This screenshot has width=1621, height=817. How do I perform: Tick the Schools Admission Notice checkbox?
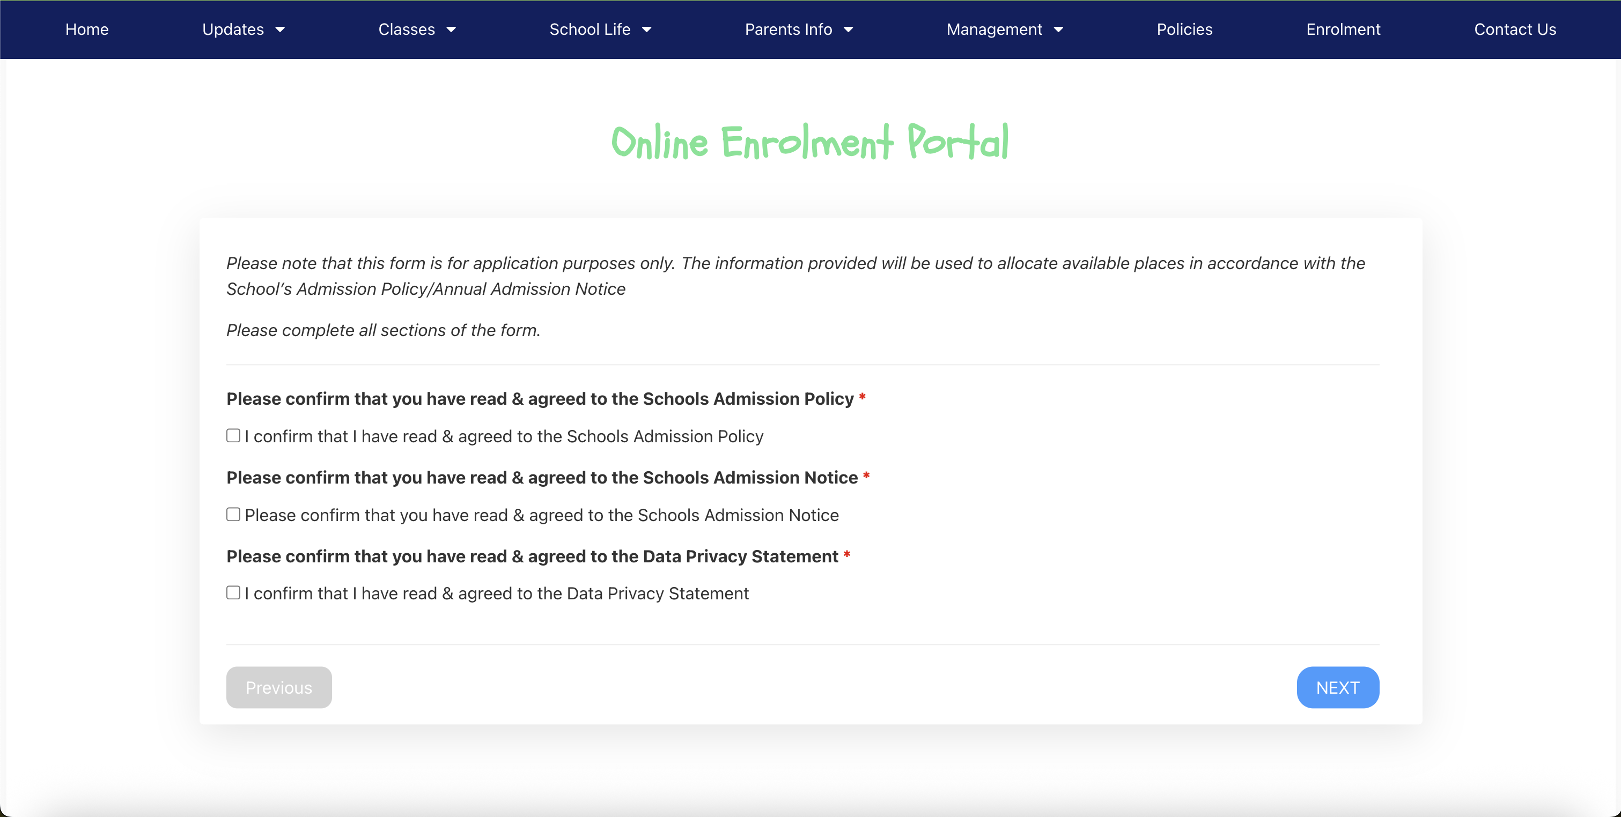(233, 515)
